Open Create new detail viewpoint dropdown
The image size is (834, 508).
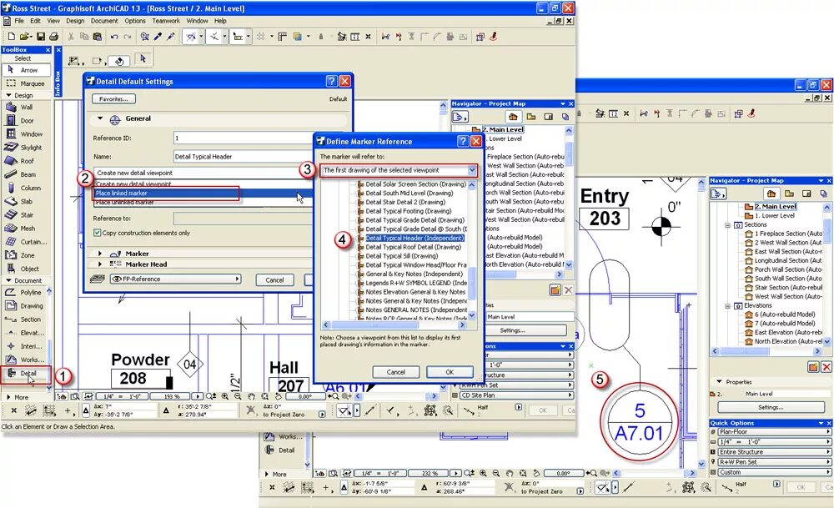[x=203, y=173]
